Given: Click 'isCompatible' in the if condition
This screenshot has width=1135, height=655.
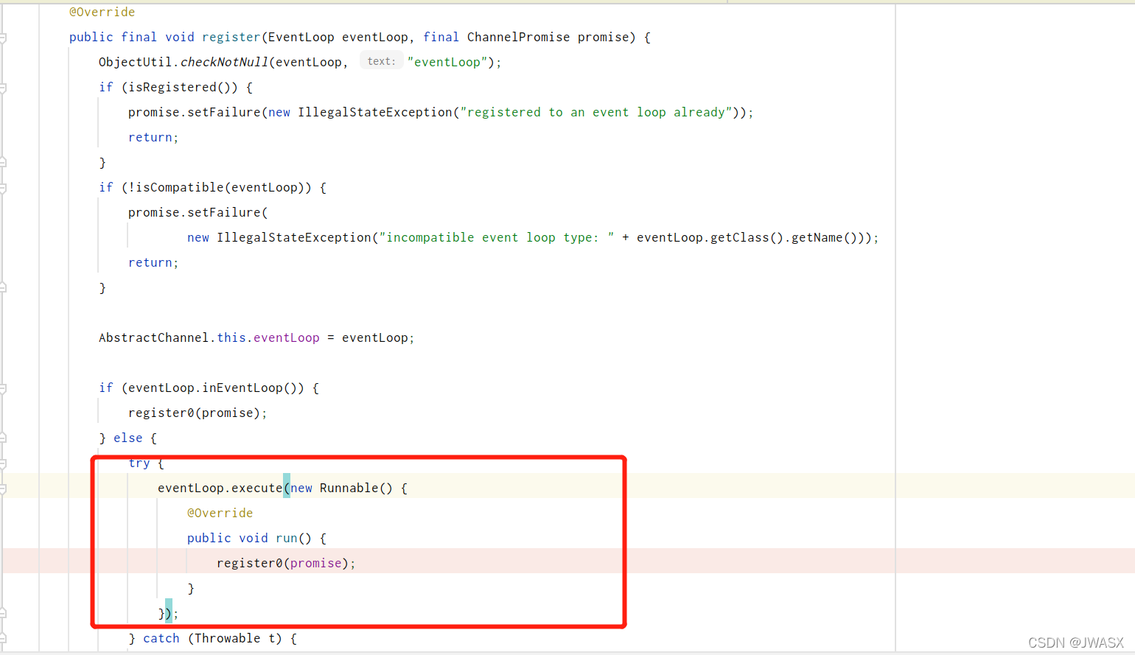Looking at the screenshot, I should pyautogui.click(x=180, y=188).
